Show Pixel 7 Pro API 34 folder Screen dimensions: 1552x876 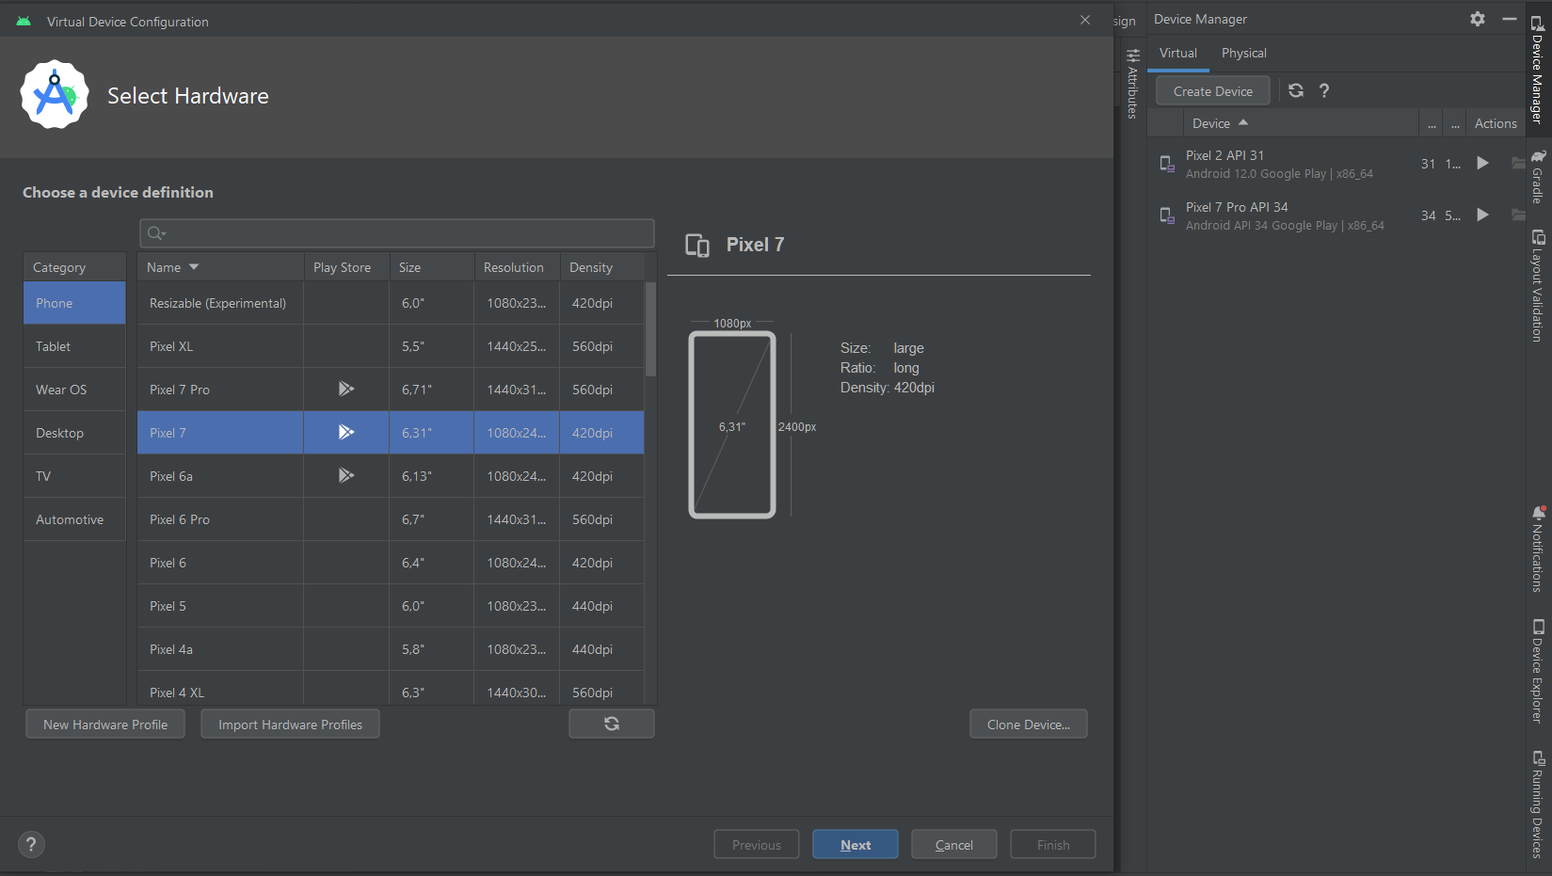pyautogui.click(x=1517, y=215)
